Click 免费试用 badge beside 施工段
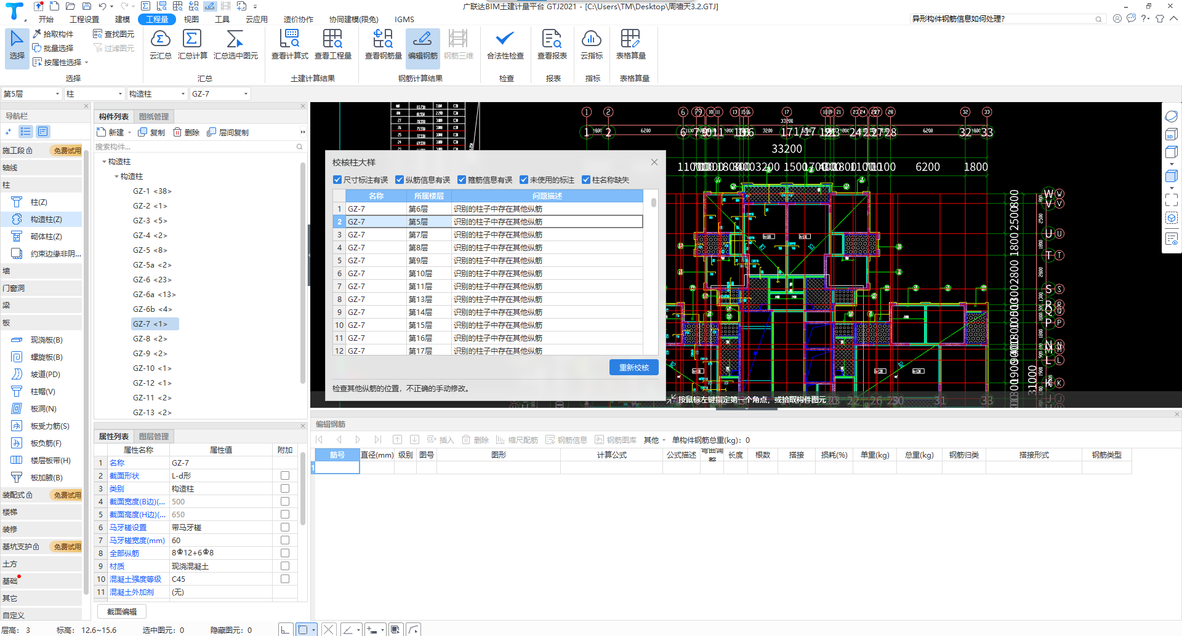This screenshot has width=1182, height=636. (67, 151)
